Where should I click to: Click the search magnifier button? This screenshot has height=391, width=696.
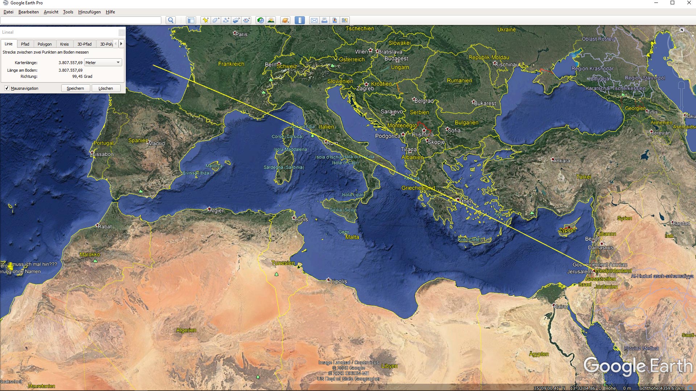point(171,20)
